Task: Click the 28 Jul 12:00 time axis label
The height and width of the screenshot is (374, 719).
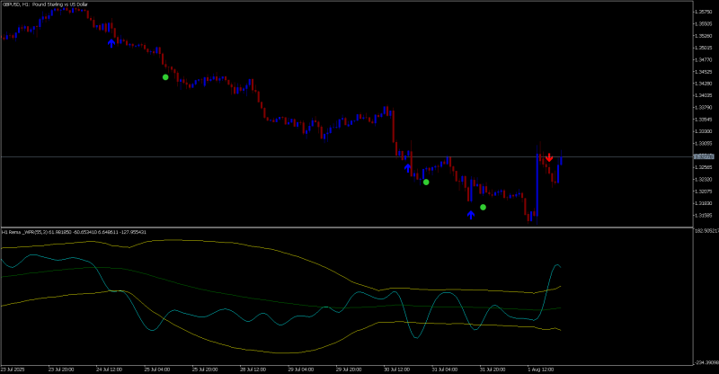Action: (253, 369)
